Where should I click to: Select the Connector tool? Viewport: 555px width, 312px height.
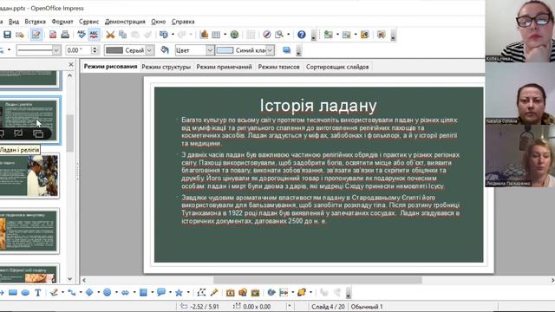click(x=71, y=293)
